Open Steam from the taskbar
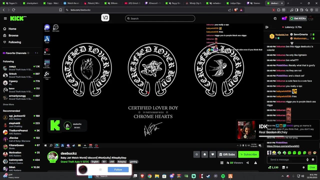This screenshot has height=180, width=320. tap(208, 176)
